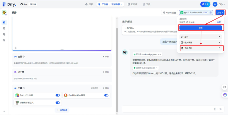Viewport: 228px width, 115px height.
Task: Turn off 计算数学表达式 tool switch
Action: (58, 103)
